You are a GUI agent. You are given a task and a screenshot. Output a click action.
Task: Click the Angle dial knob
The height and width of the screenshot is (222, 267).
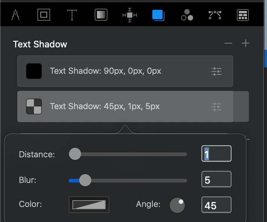(x=177, y=205)
